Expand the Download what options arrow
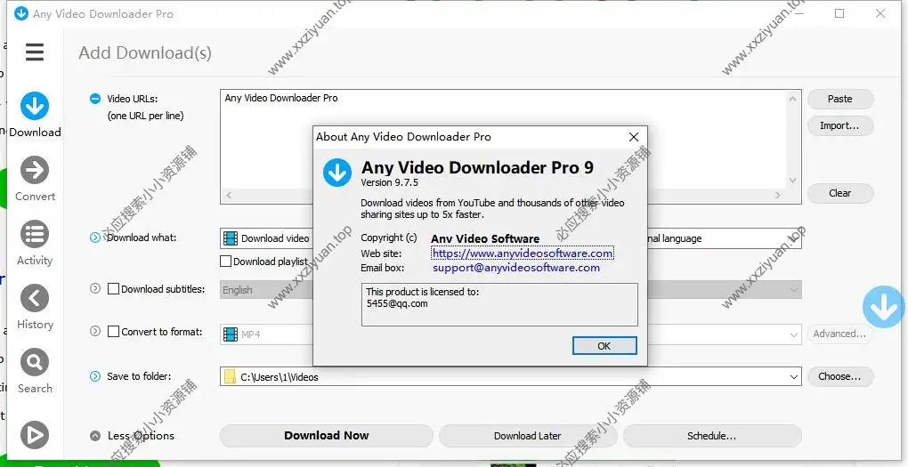 coord(95,238)
